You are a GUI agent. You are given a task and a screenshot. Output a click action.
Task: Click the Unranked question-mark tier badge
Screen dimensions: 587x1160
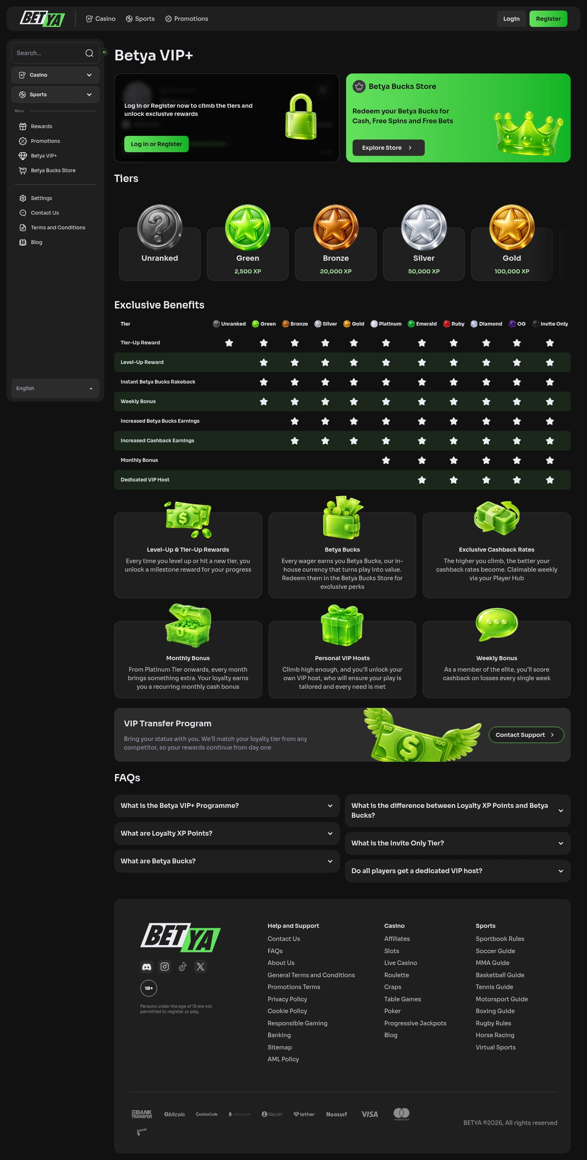click(x=160, y=227)
